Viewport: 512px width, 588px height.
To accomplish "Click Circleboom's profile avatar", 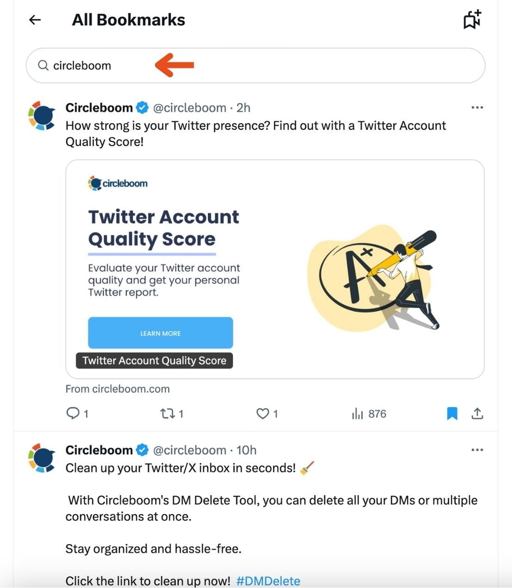I will 42,115.
